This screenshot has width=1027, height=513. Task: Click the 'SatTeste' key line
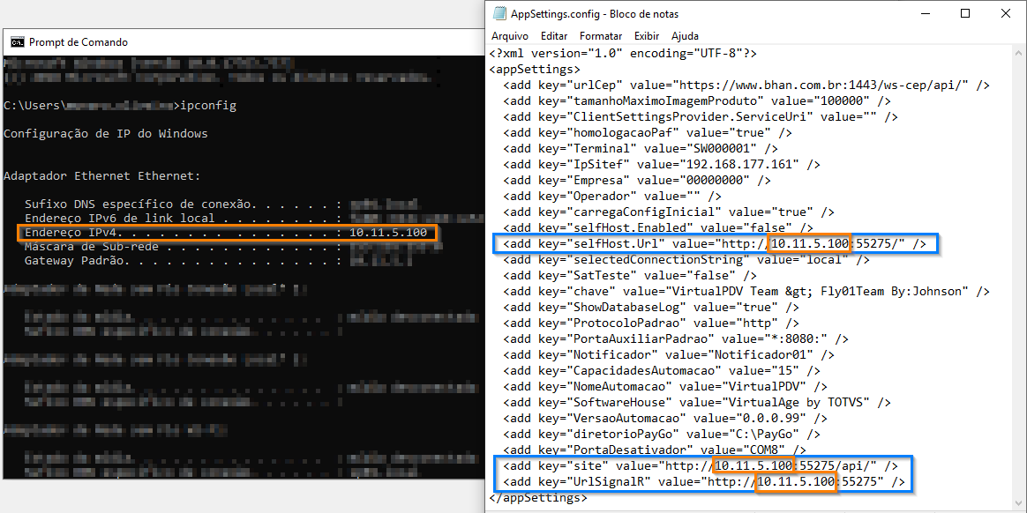point(629,276)
